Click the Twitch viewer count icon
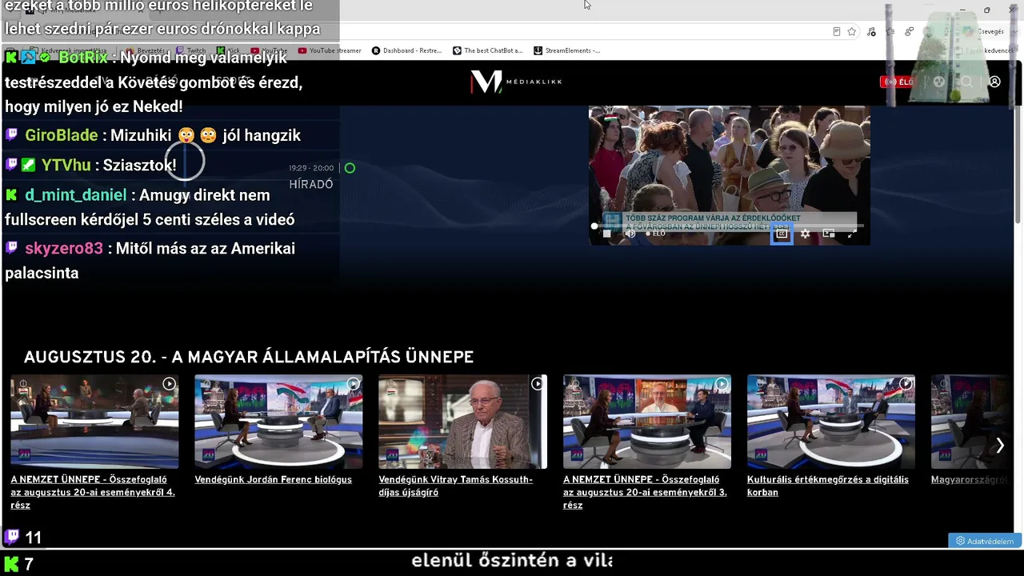This screenshot has width=1024, height=576. point(12,537)
